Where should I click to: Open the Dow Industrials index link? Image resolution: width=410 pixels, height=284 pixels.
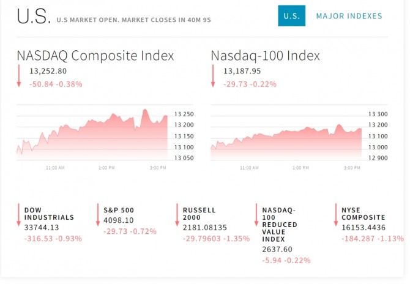pyautogui.click(x=49, y=214)
